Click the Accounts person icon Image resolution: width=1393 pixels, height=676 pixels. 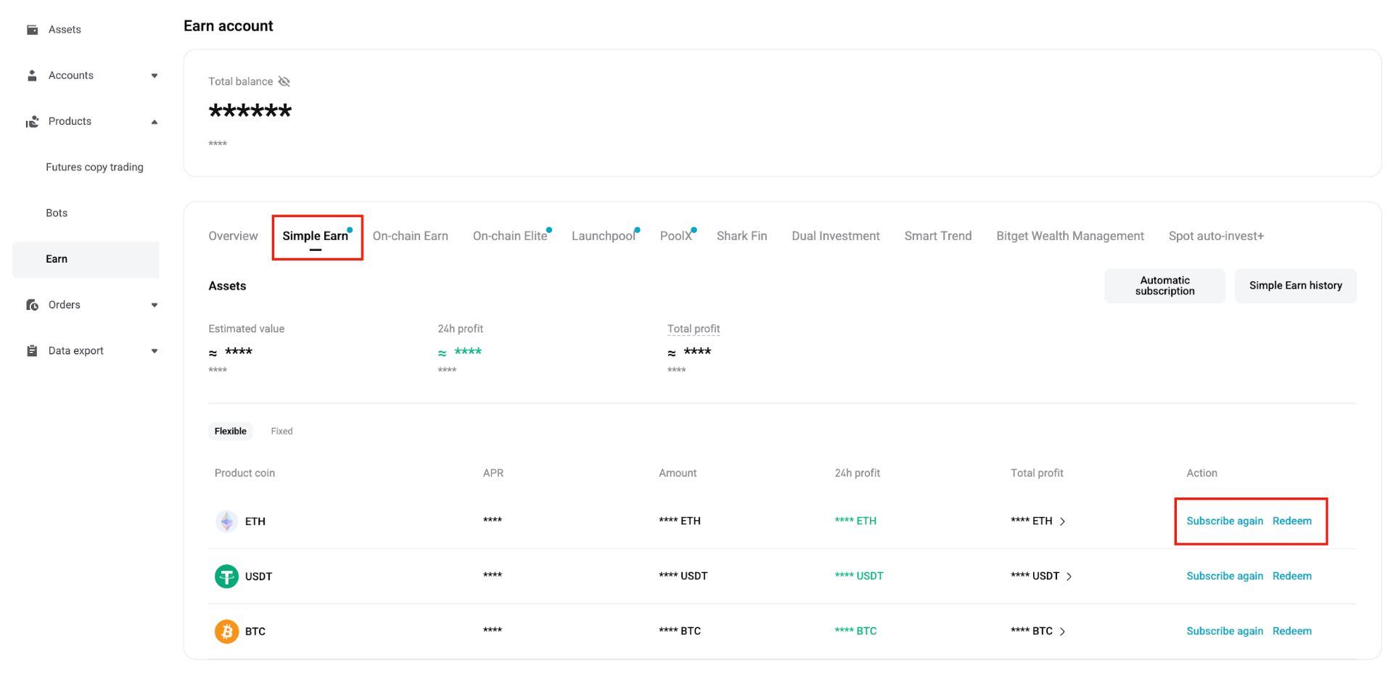click(x=32, y=75)
